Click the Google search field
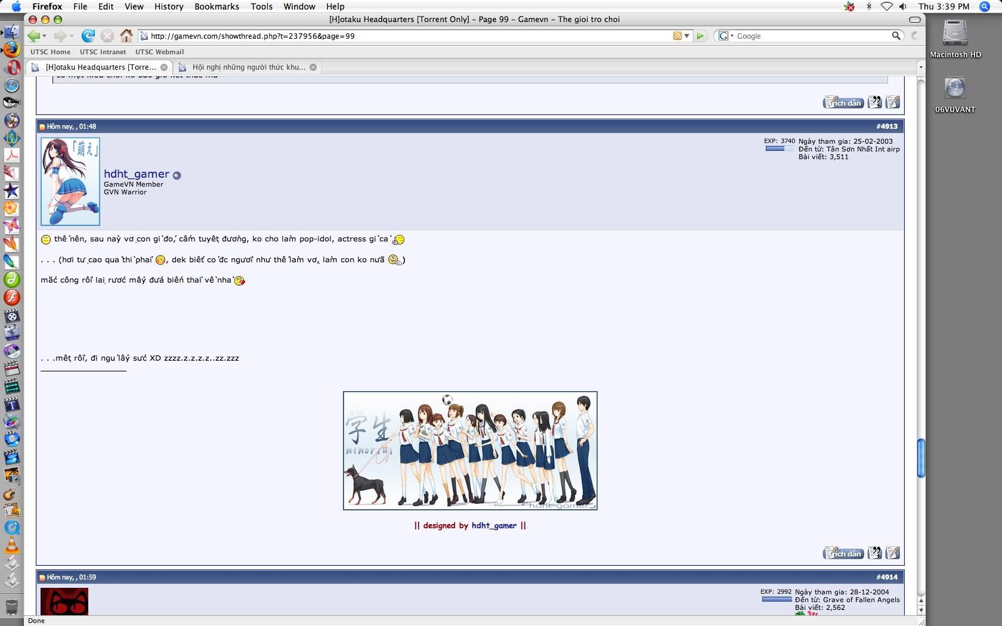The image size is (1002, 626). 812,36
